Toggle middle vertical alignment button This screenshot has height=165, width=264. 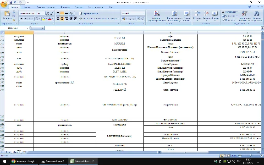62,13
